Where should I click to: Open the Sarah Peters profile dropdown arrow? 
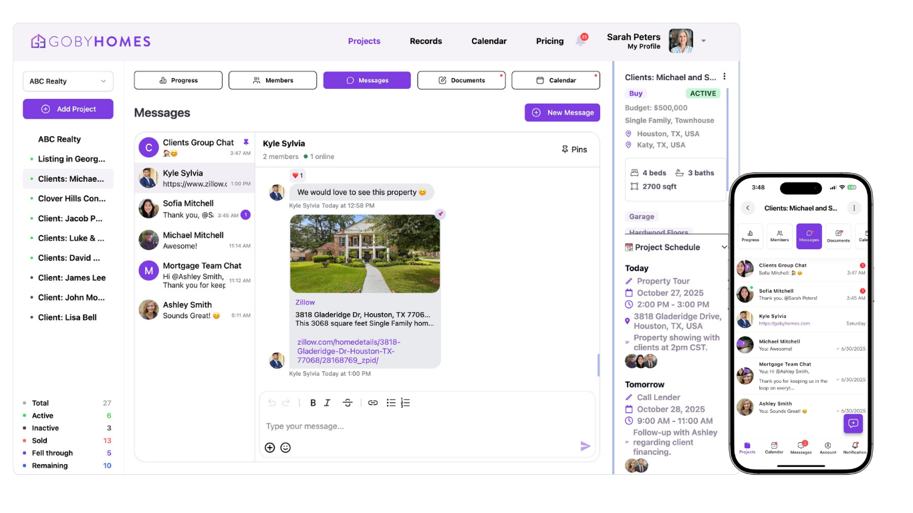point(703,41)
